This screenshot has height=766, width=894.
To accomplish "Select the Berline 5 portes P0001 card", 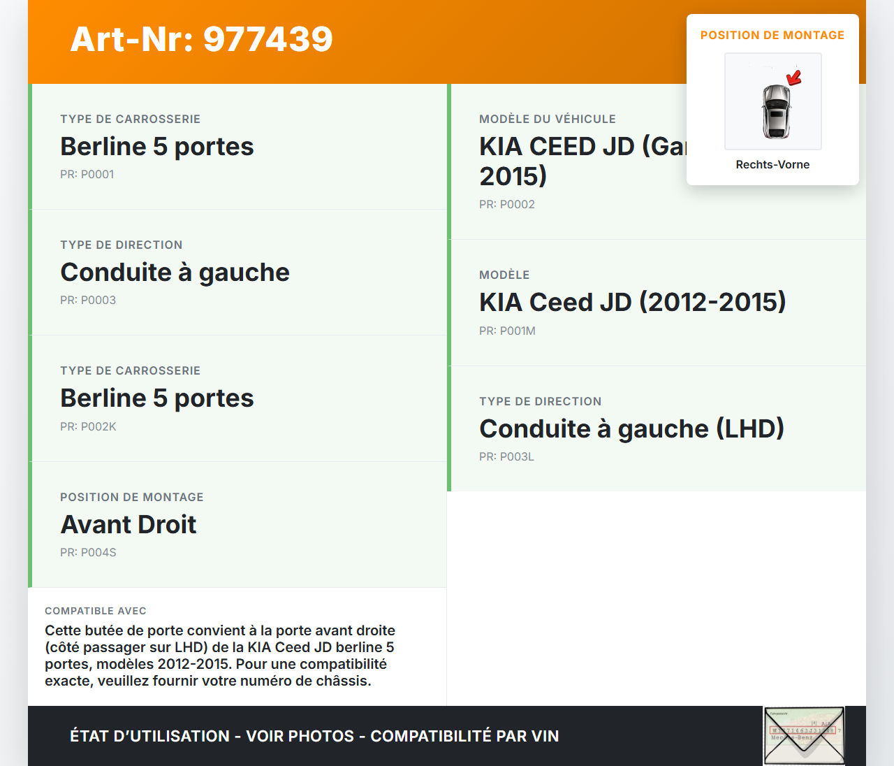I will (x=237, y=146).
